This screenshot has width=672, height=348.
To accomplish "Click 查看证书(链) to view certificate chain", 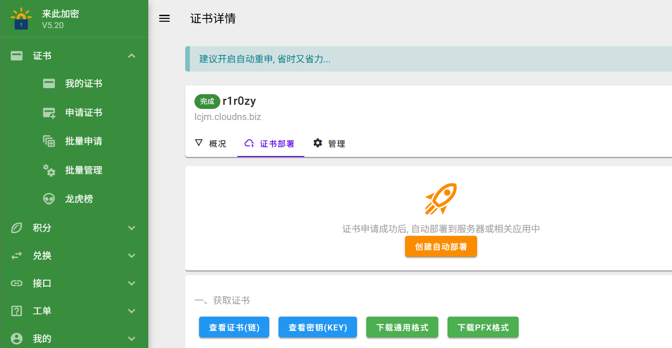I will [x=234, y=327].
